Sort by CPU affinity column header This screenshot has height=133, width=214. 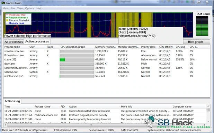[166, 47]
